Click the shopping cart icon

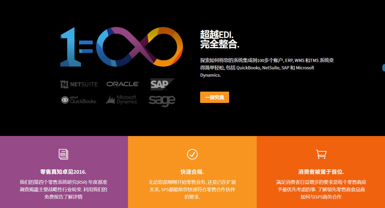pyautogui.click(x=321, y=154)
